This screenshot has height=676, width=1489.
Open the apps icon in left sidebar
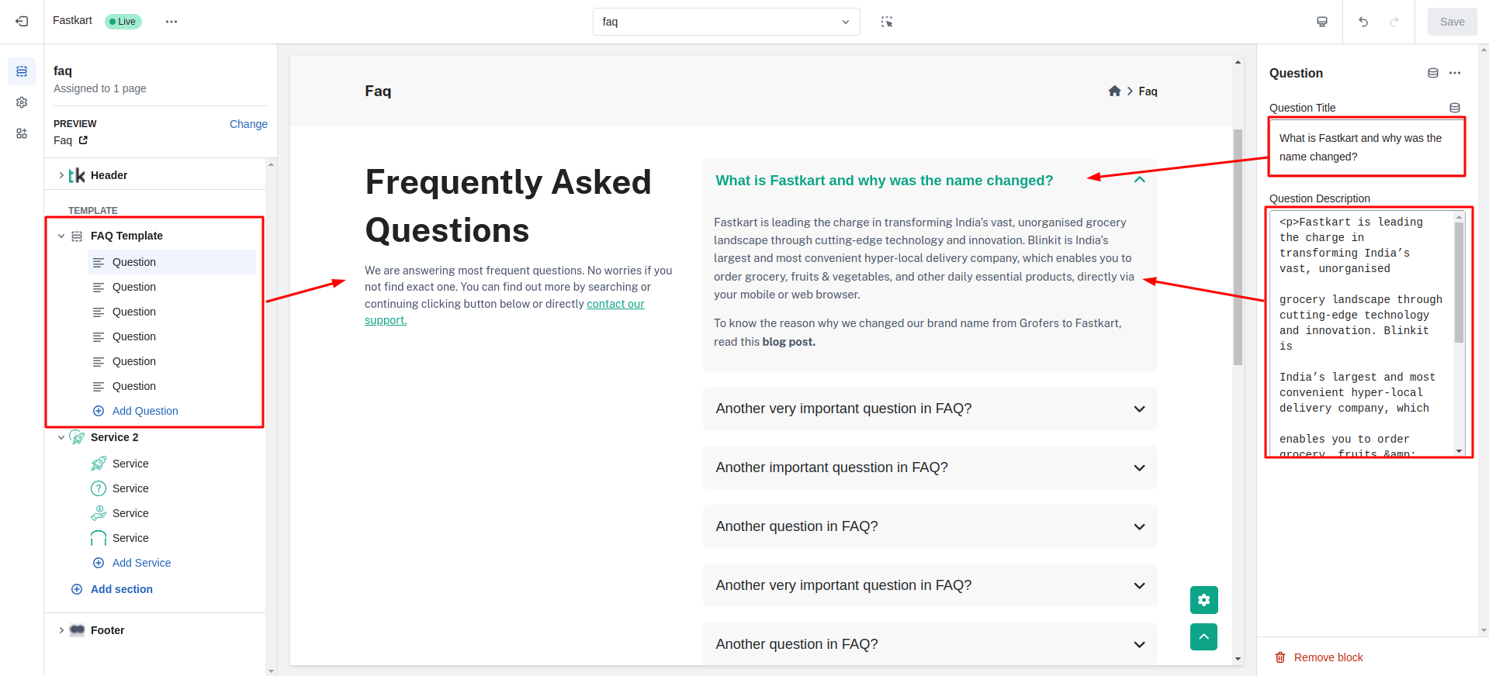[x=22, y=133]
